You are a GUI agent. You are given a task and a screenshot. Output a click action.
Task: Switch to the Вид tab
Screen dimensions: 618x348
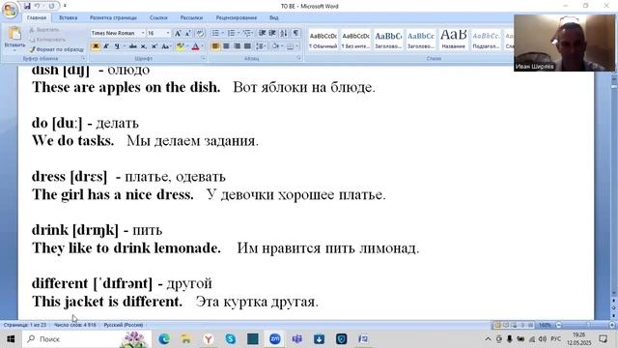(274, 17)
